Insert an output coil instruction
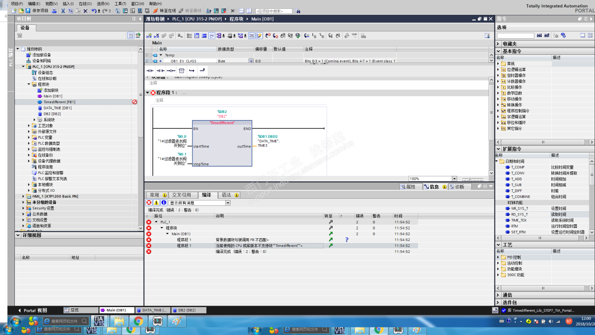Image resolution: width=595 pixels, height=335 pixels. click(x=171, y=71)
